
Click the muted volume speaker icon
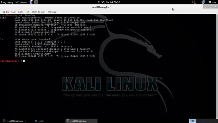coord(194,2)
